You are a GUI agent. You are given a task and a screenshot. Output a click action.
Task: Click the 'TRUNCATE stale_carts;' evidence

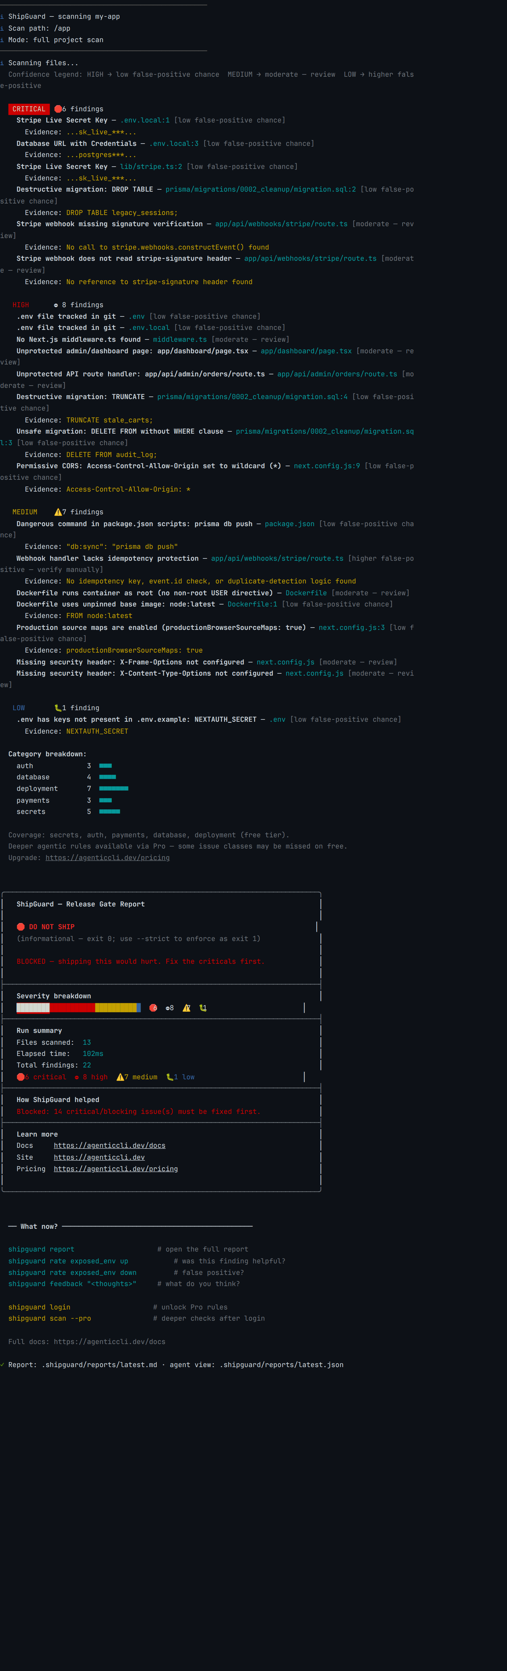pos(109,420)
